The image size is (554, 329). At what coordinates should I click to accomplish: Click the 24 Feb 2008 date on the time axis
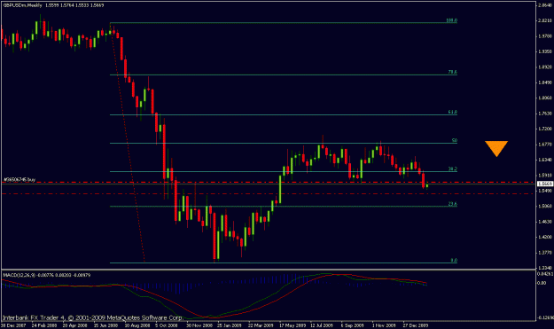tap(44, 325)
